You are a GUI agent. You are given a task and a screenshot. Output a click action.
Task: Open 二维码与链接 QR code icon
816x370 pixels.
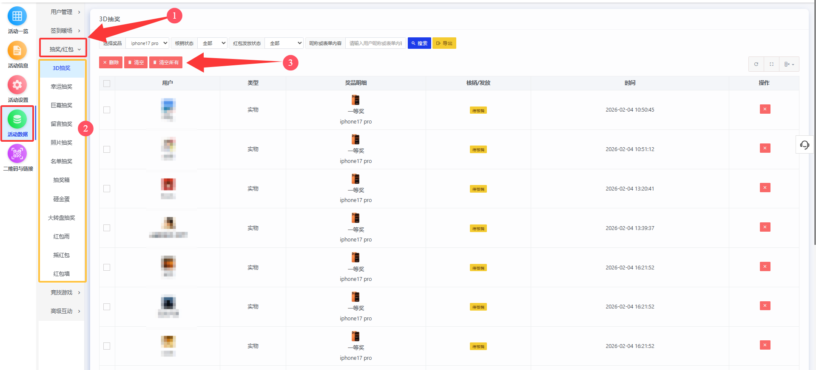(17, 154)
